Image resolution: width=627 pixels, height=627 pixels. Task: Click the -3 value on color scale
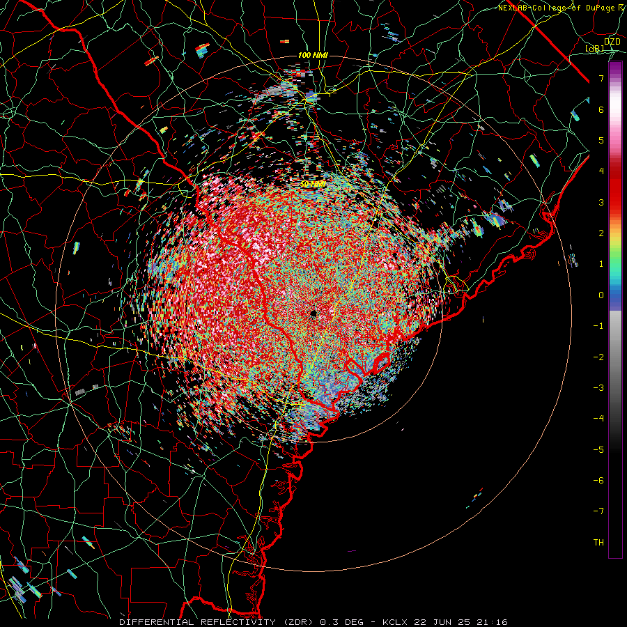coord(598,388)
